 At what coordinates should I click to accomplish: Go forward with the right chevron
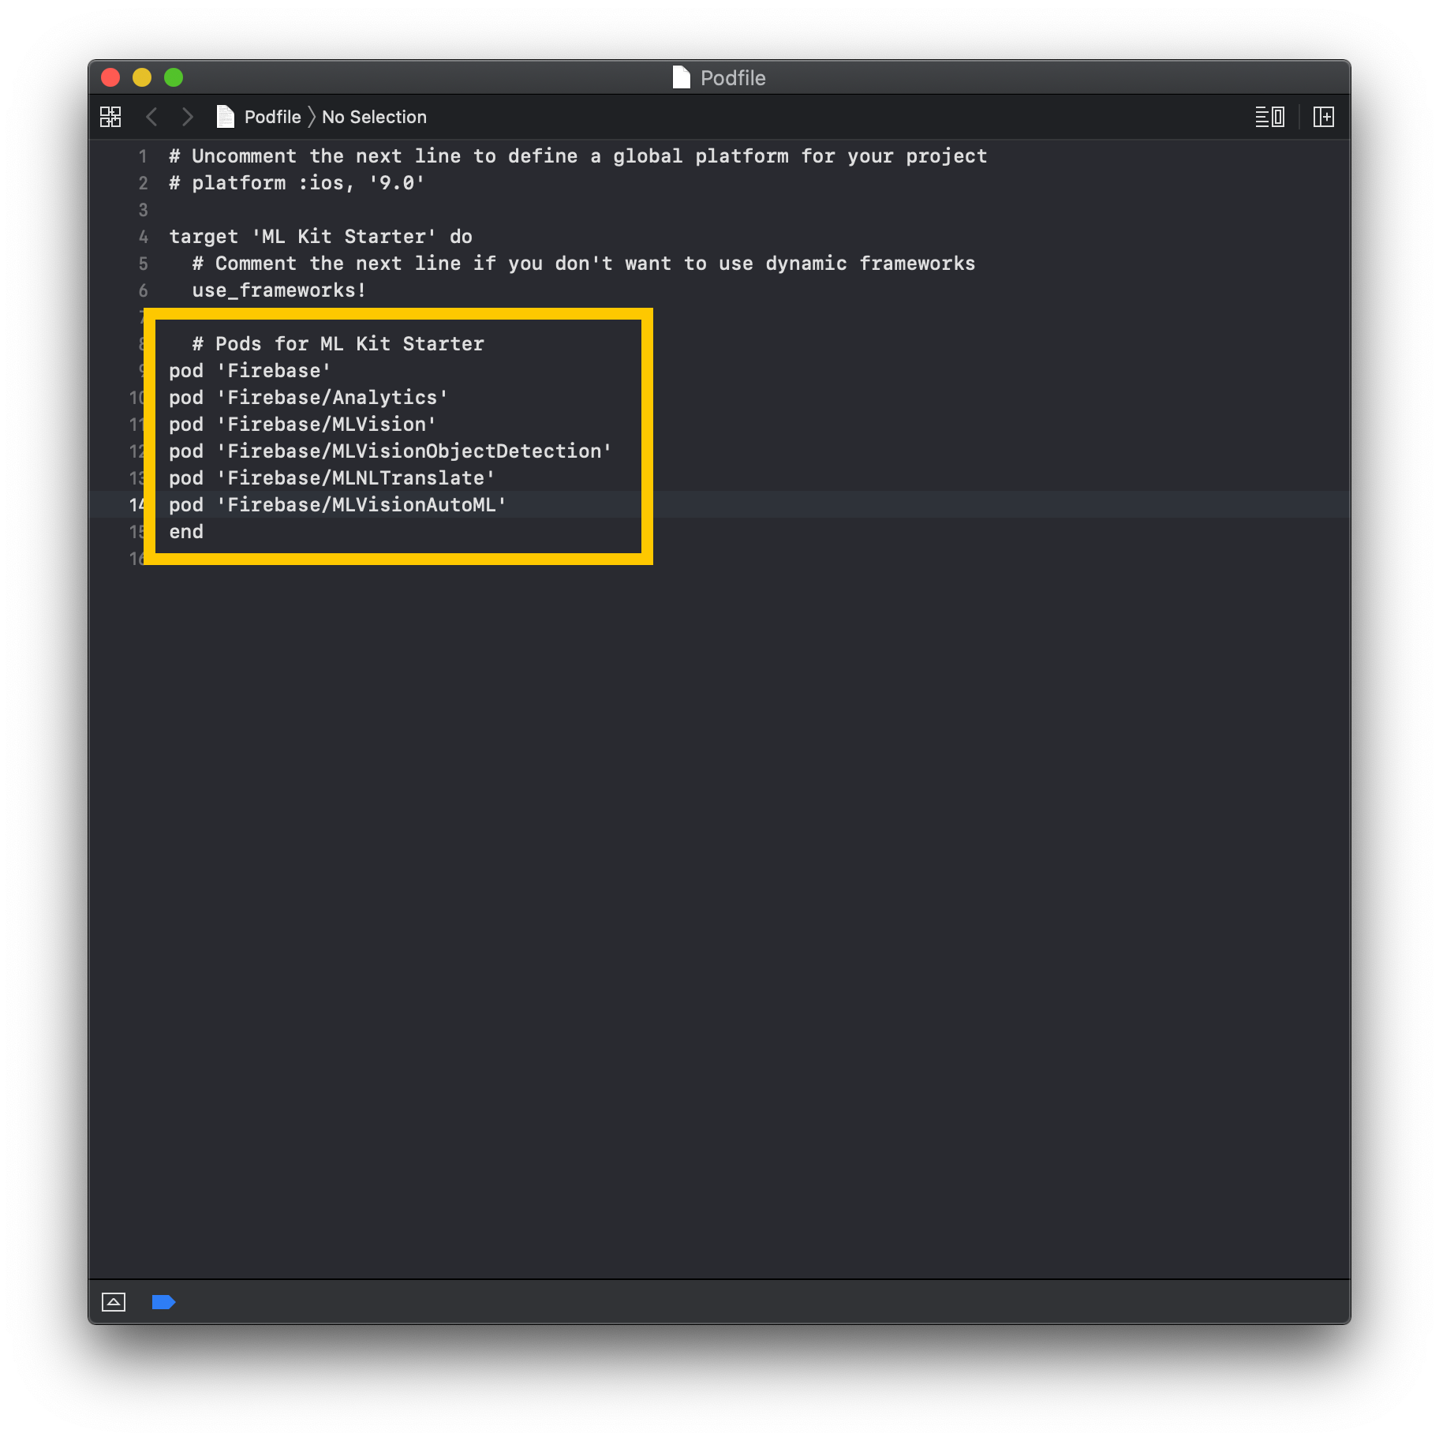tap(187, 117)
